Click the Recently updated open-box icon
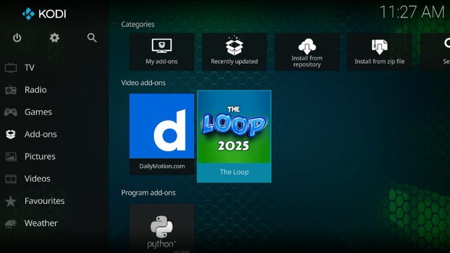This screenshot has width=450, height=253. click(x=234, y=46)
